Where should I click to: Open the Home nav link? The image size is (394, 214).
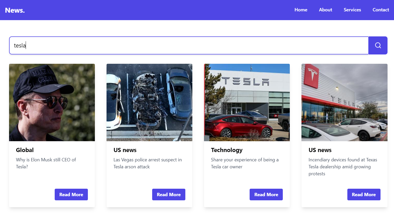click(301, 10)
